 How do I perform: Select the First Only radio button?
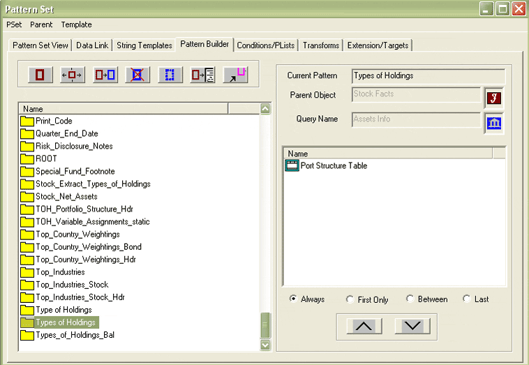350,299
